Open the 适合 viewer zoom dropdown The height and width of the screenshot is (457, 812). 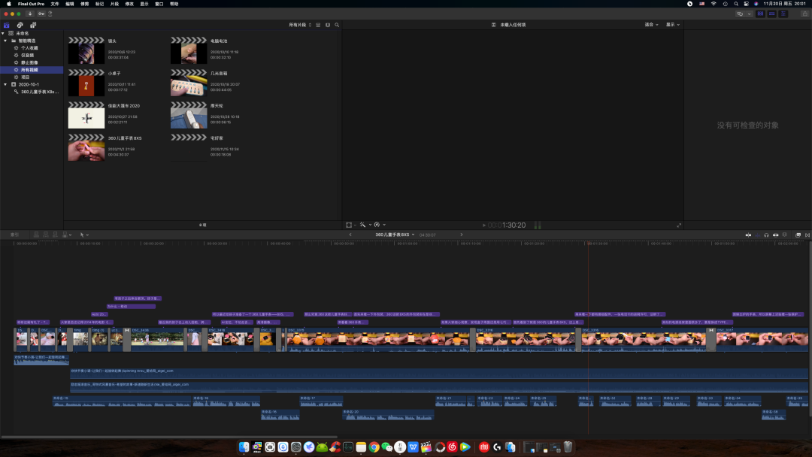pyautogui.click(x=651, y=24)
